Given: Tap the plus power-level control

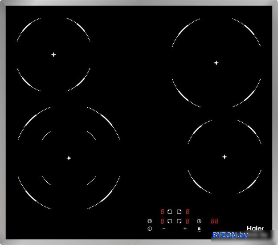Looking at the screenshot, I should click(185, 229).
